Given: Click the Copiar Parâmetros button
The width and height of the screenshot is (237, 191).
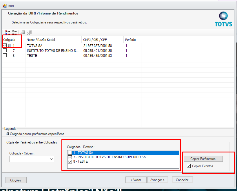Looking at the screenshot, I should coord(203,159).
